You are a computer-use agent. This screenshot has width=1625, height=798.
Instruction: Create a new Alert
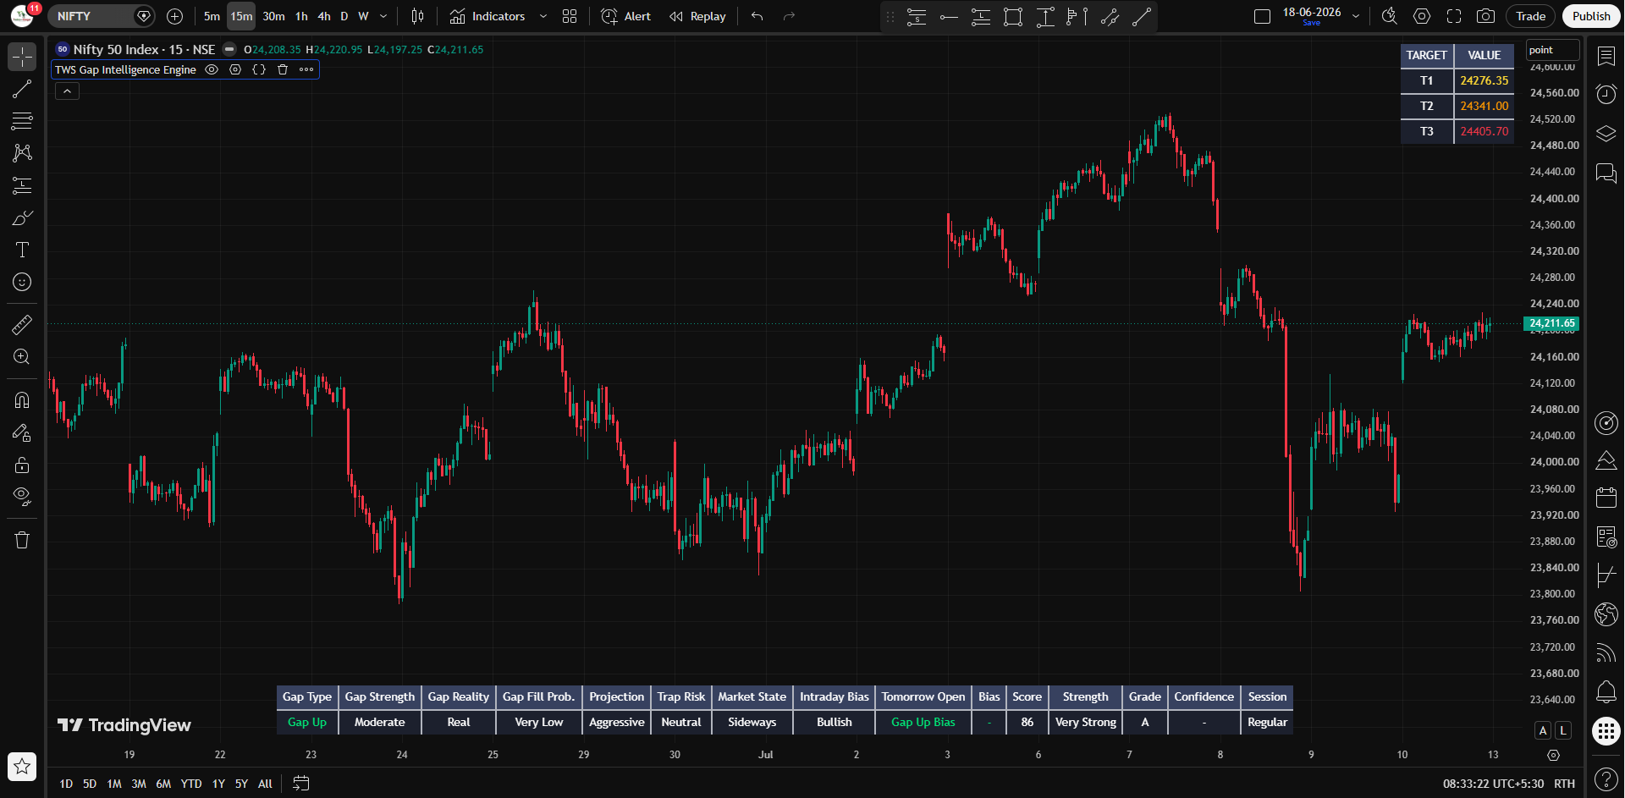click(x=626, y=16)
